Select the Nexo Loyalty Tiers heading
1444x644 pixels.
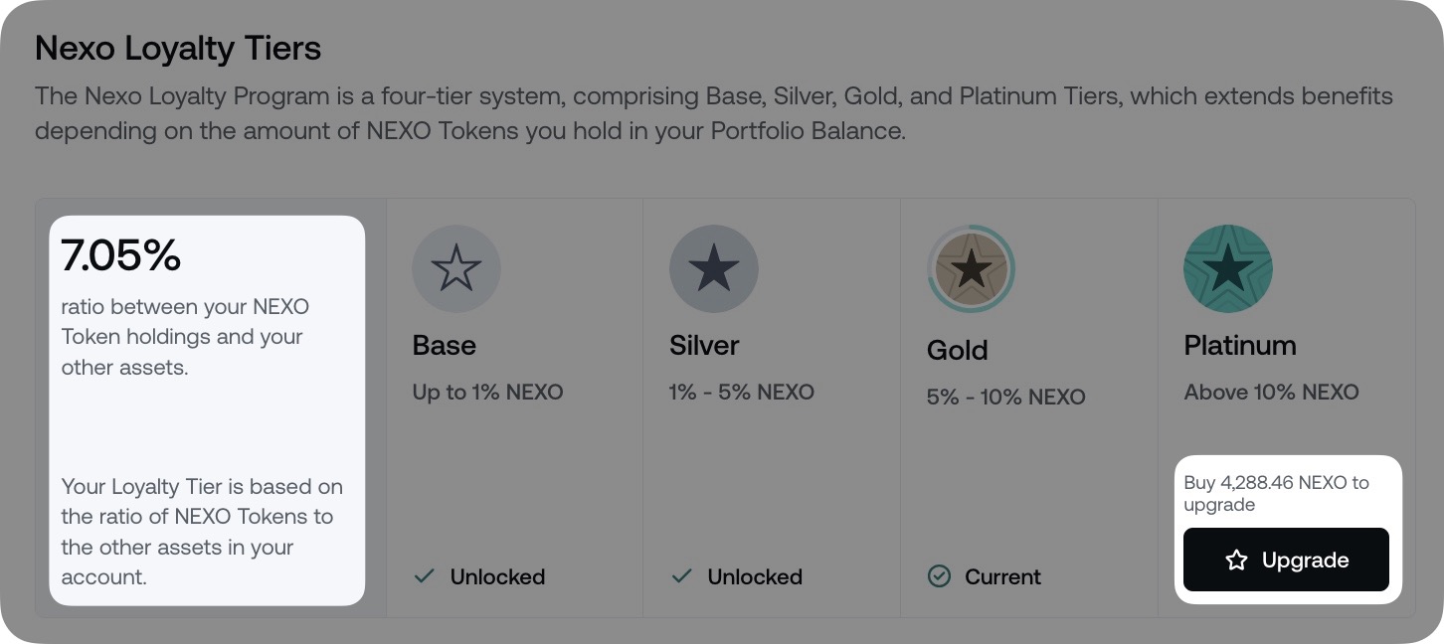pos(178,48)
